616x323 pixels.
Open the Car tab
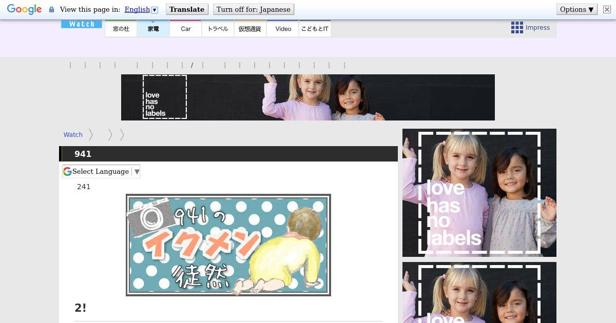pos(186,29)
